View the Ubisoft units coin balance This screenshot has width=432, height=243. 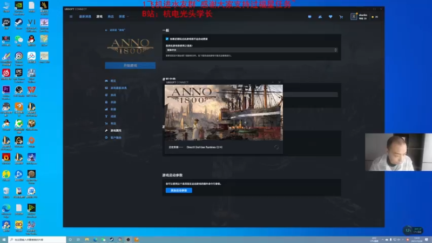tap(375, 17)
